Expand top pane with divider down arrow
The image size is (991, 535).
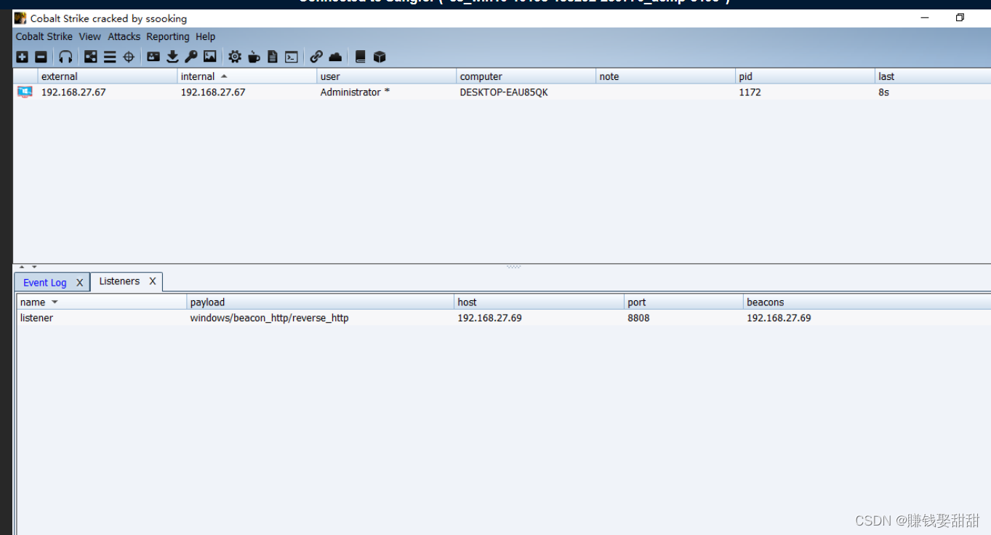[34, 267]
